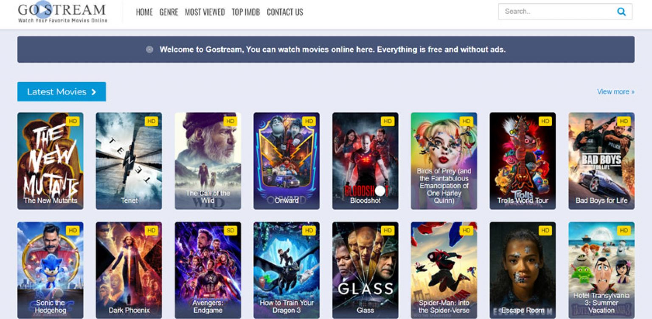Click the GoStream logo
The image size is (652, 319).
[62, 13]
